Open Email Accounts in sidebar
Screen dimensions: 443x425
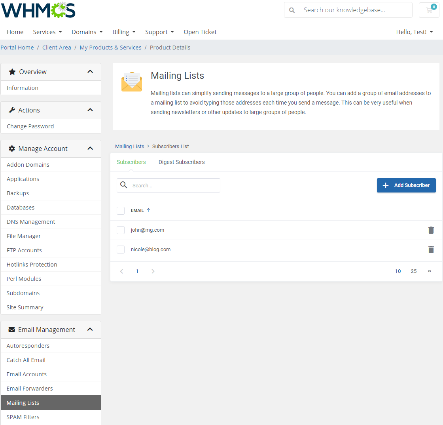pyautogui.click(x=51, y=374)
